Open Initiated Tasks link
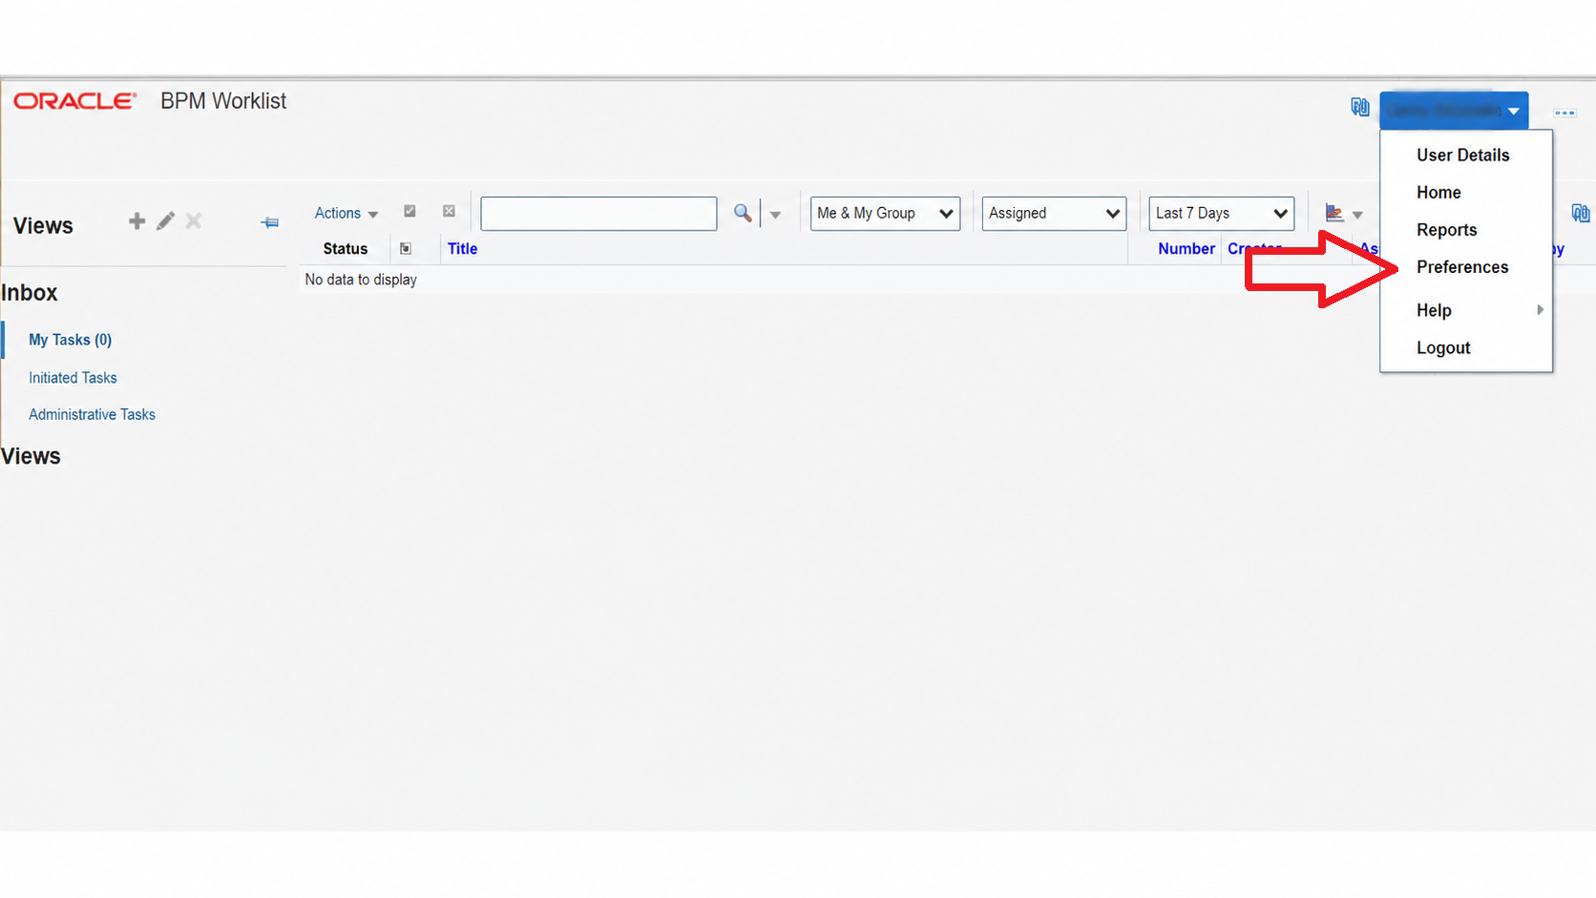Image resolution: width=1596 pixels, height=898 pixels. (x=73, y=378)
